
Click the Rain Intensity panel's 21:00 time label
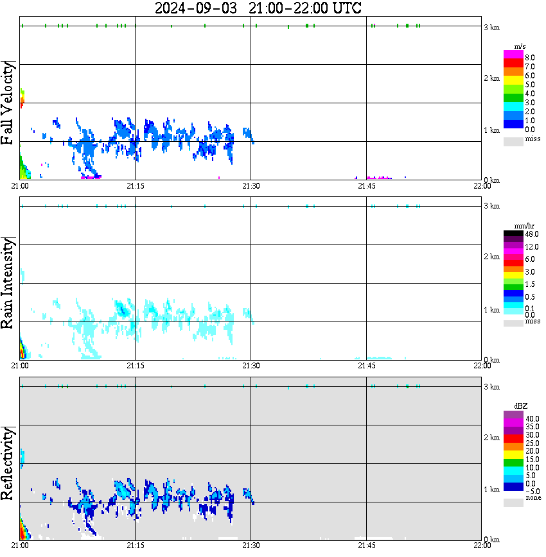coord(20,366)
